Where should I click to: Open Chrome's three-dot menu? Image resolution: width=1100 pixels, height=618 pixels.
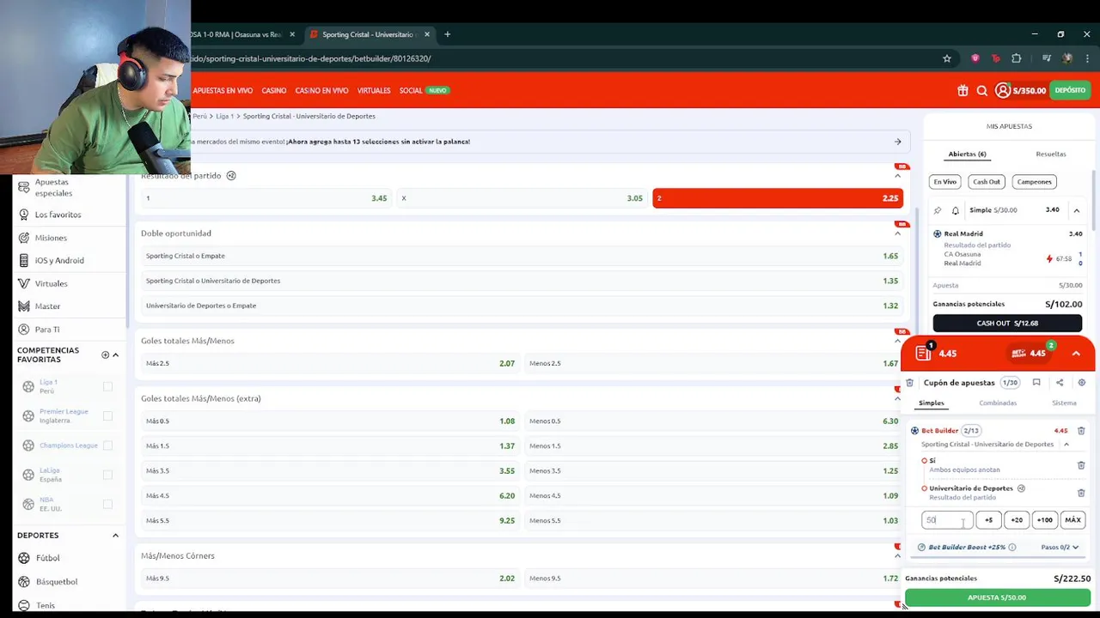pyautogui.click(x=1087, y=58)
